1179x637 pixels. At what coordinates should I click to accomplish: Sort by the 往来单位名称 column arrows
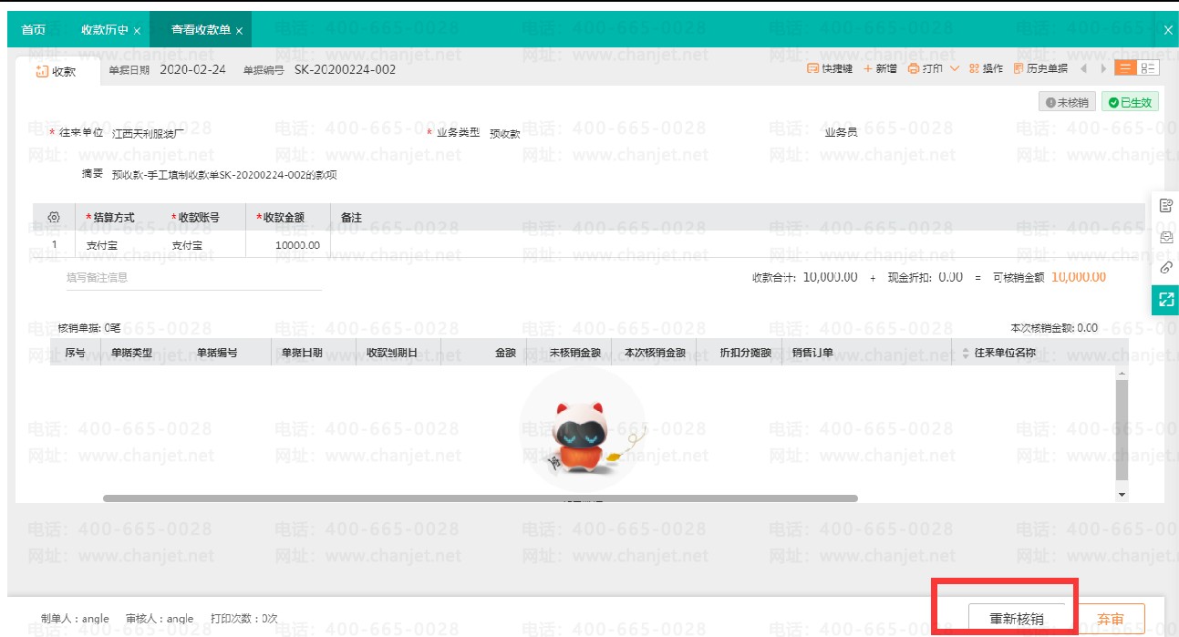966,353
